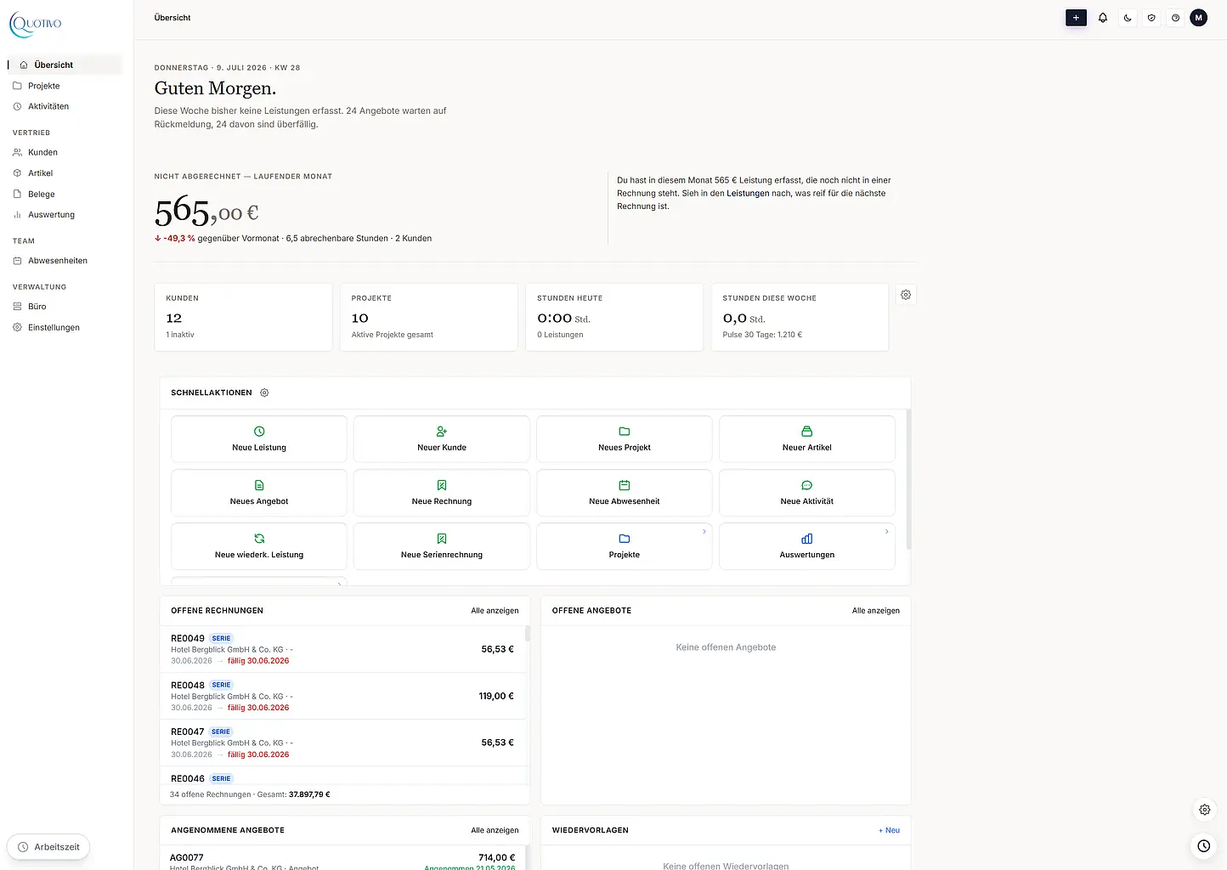The image size is (1227, 870).
Task: Start Neuer Kunde quick action
Action: (442, 438)
